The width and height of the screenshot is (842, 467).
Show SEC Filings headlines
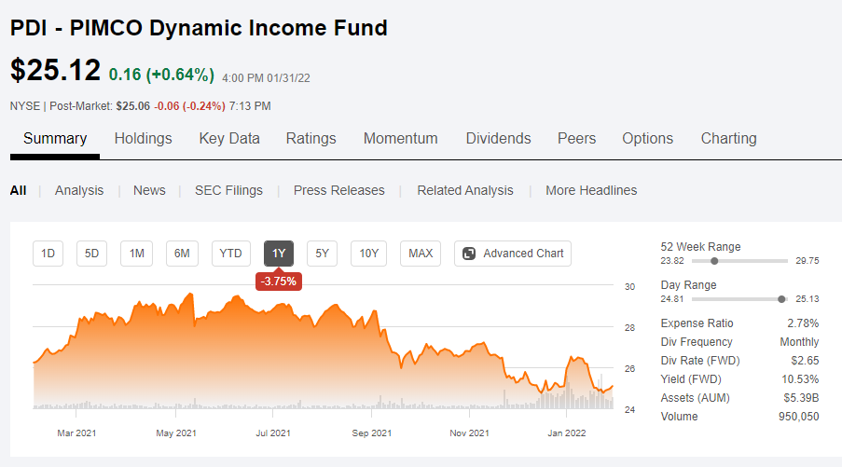click(x=228, y=190)
